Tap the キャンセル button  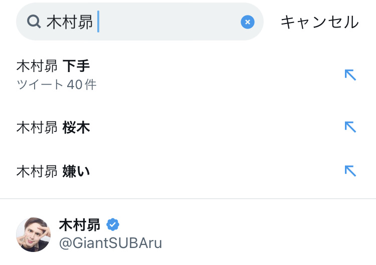coord(319,22)
